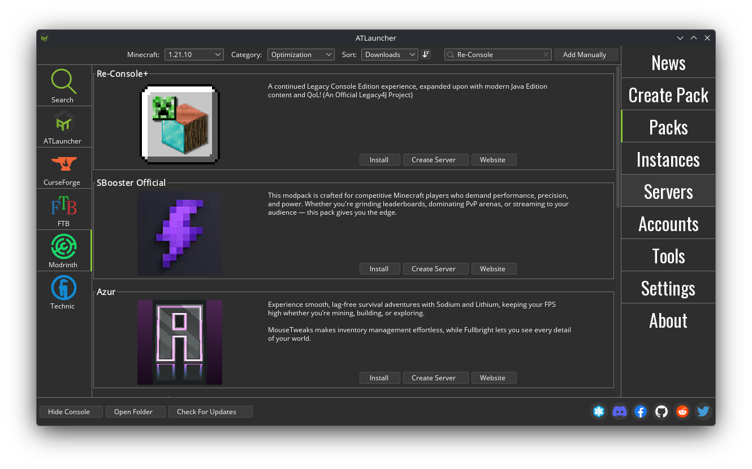Viewport: 752px width, 469px height.
Task: Switch to the Instances tab
Action: pyautogui.click(x=668, y=159)
